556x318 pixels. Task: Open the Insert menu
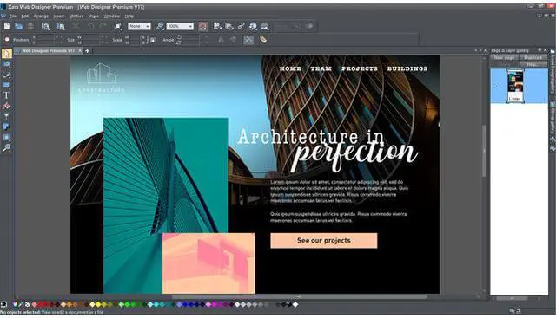(59, 16)
